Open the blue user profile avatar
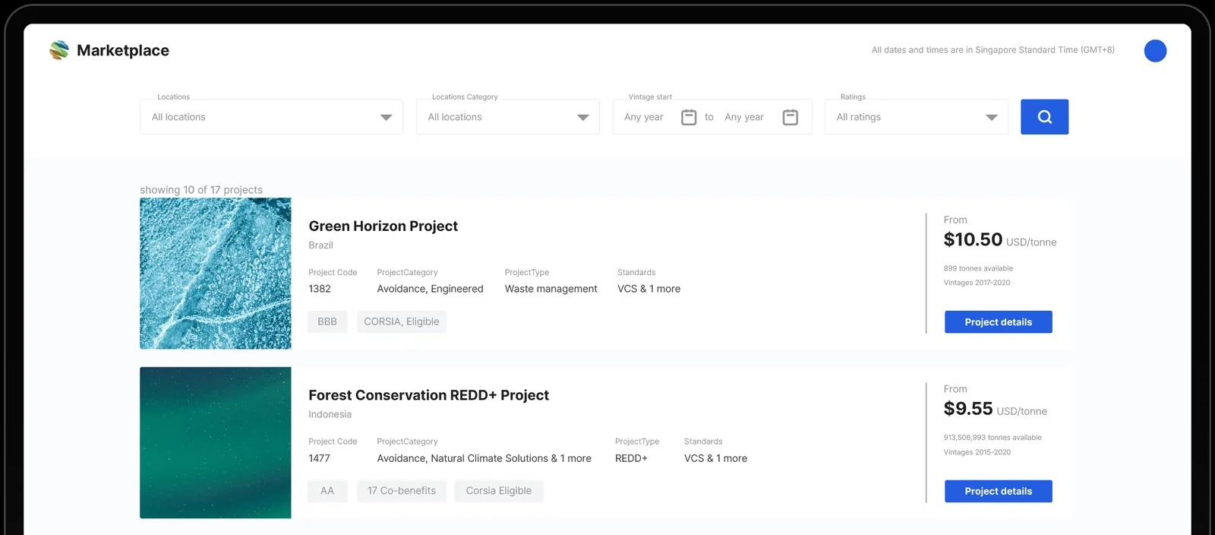Image resolution: width=1215 pixels, height=535 pixels. coord(1155,51)
